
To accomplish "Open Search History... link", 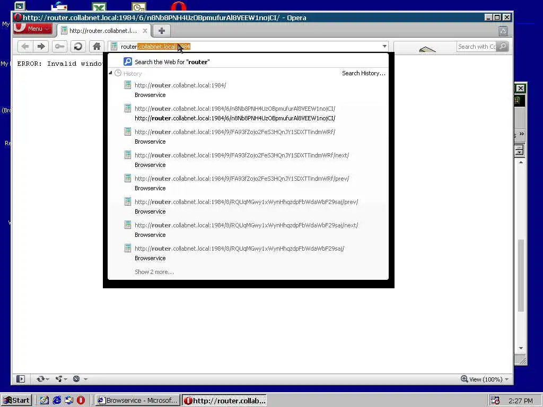I will coord(364,73).
